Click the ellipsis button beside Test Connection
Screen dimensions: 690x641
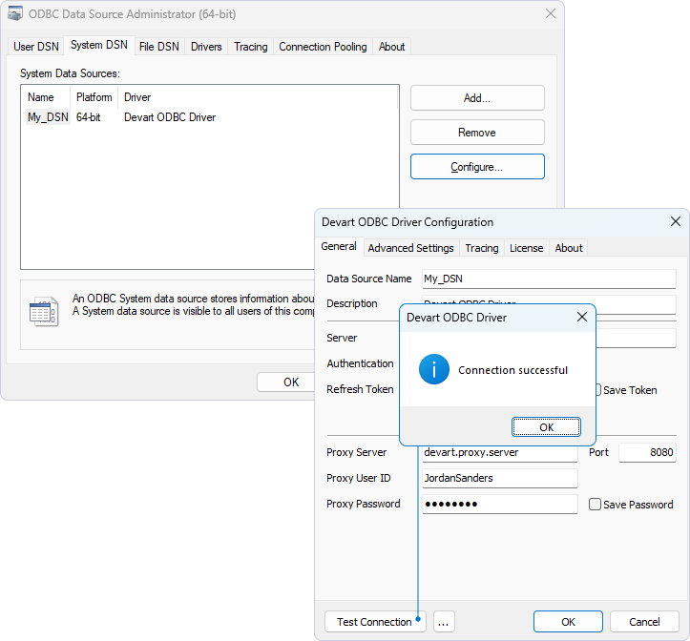[444, 621]
